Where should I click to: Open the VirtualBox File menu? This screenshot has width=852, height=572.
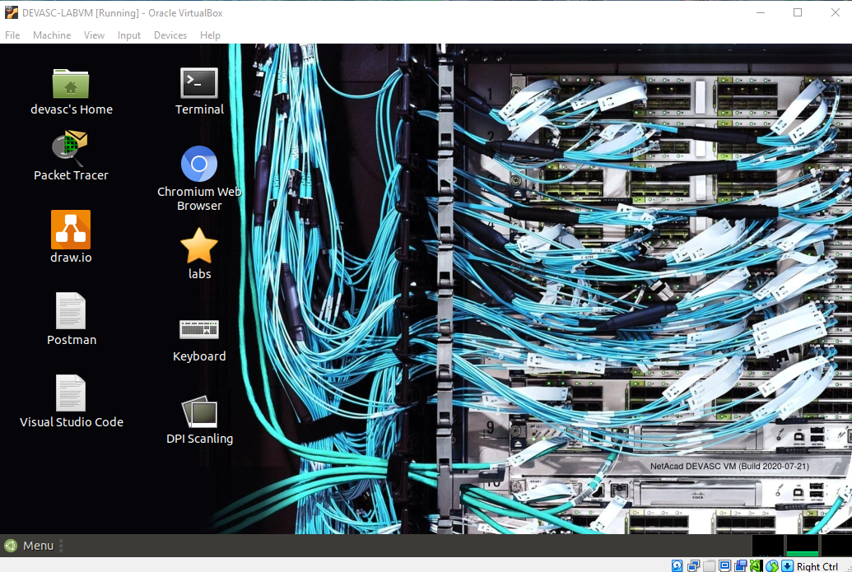[x=12, y=35]
